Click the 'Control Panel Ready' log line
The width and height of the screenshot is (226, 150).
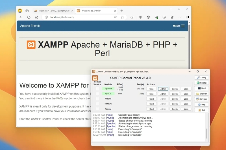point(129,115)
